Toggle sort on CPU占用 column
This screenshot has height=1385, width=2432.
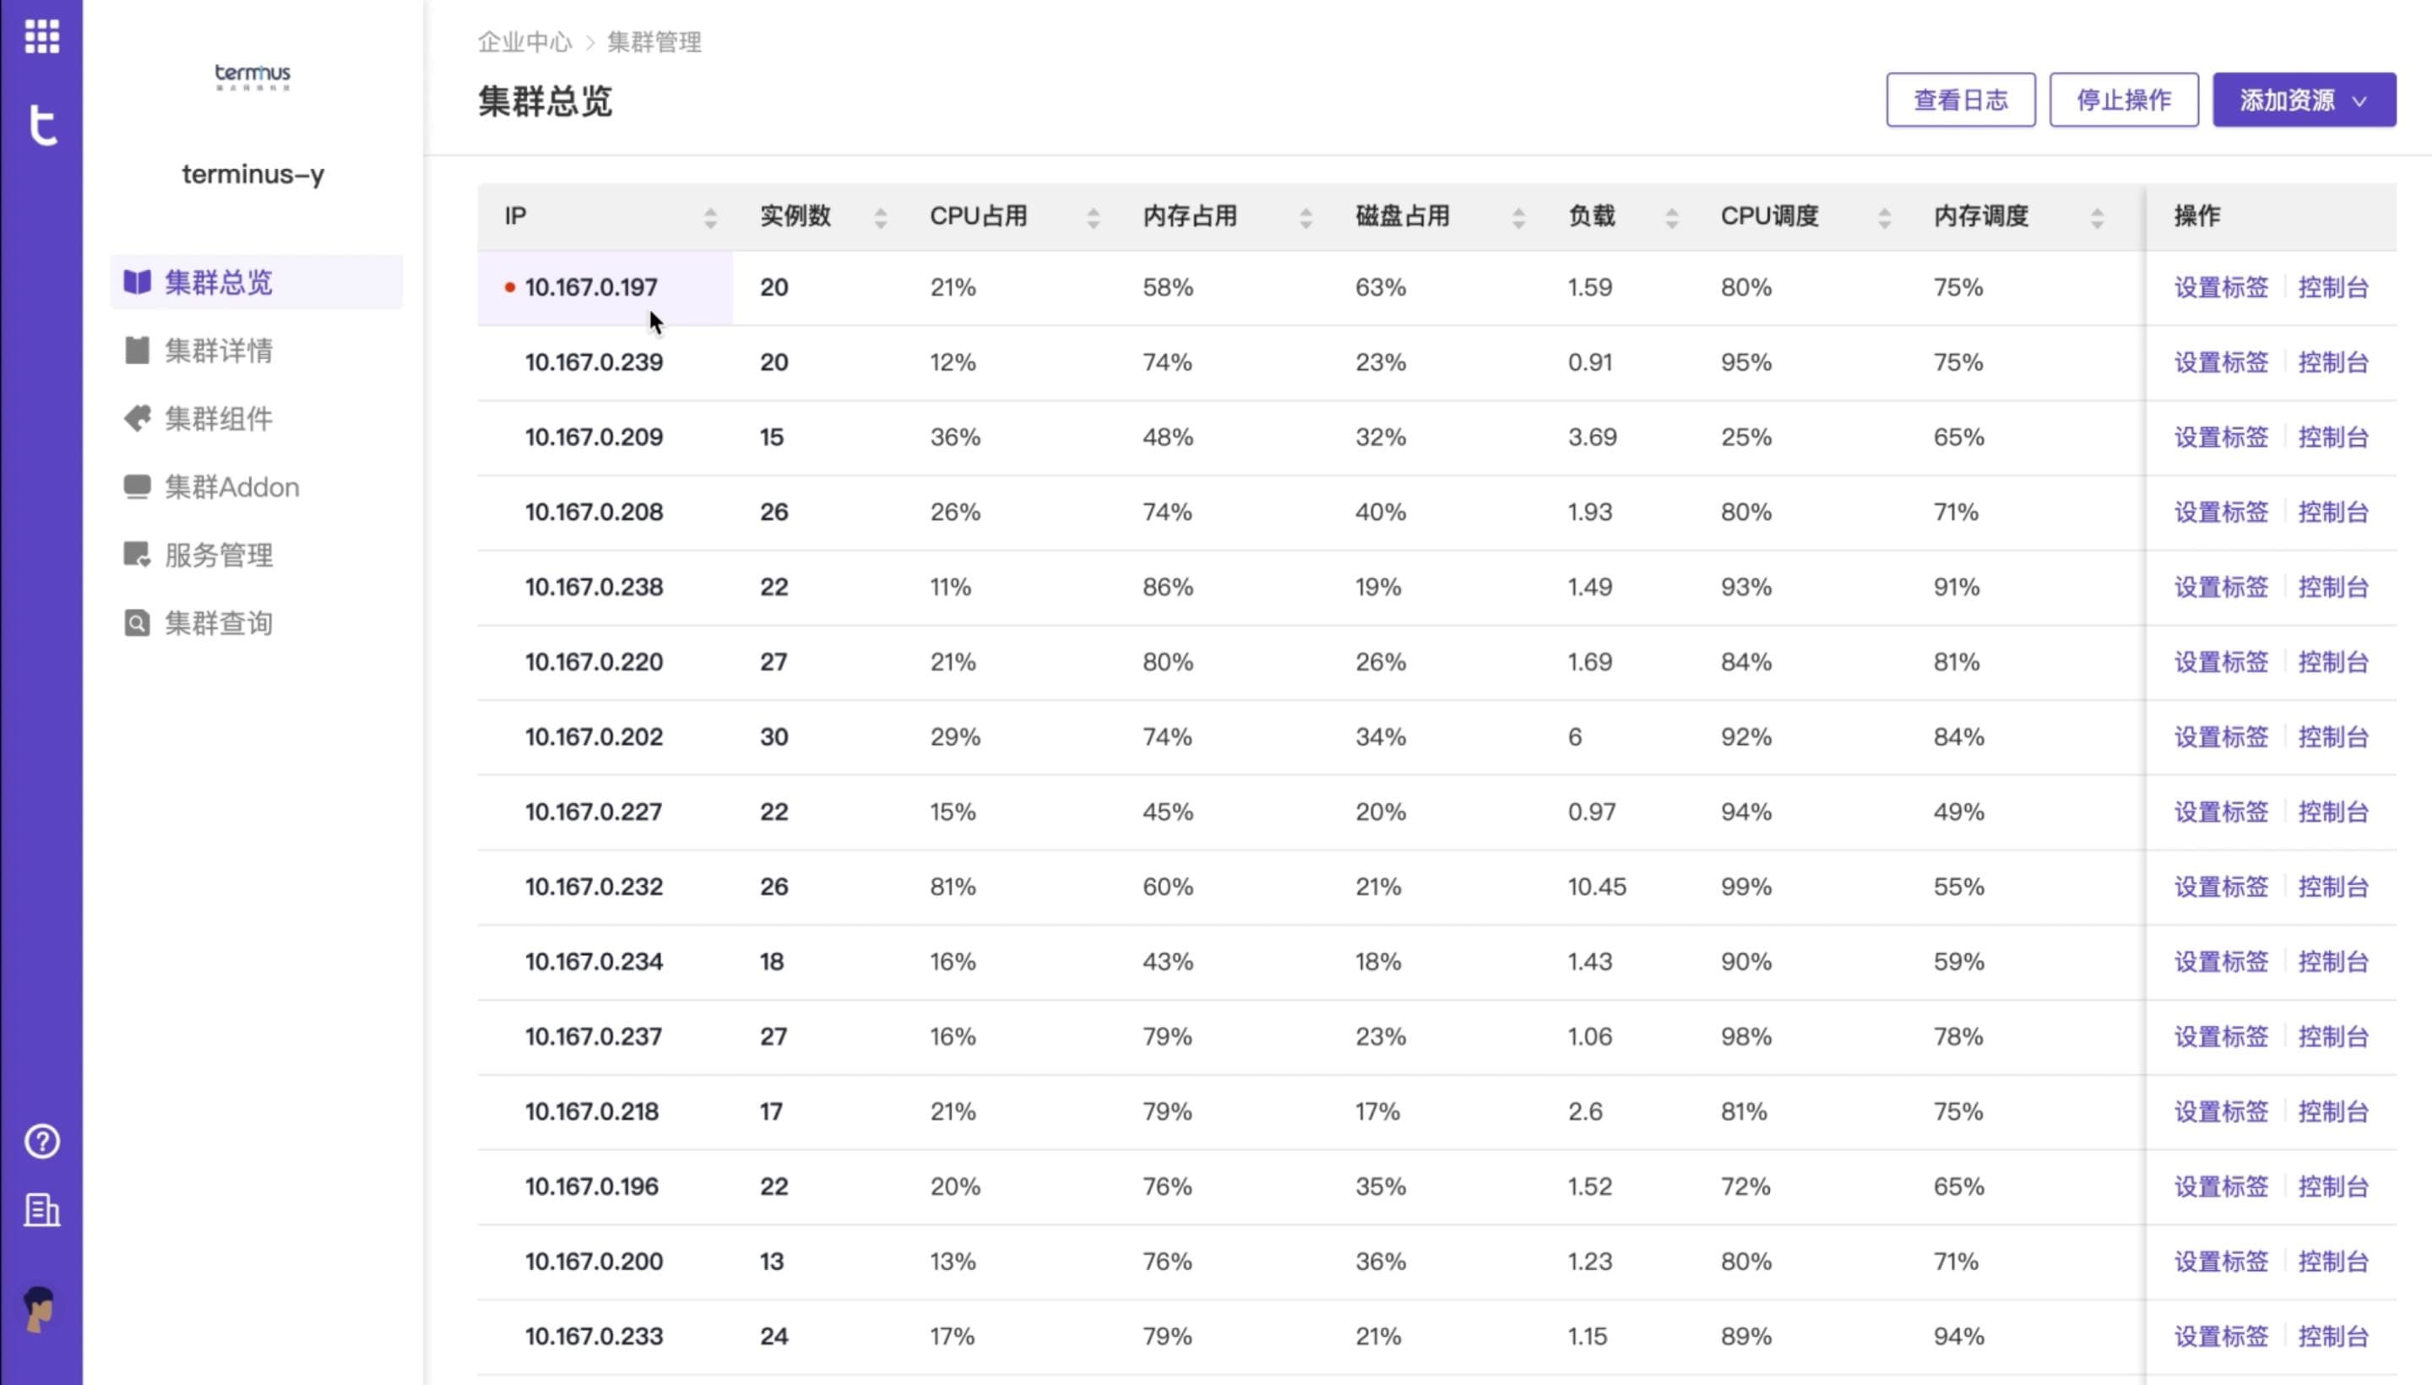(x=1093, y=218)
